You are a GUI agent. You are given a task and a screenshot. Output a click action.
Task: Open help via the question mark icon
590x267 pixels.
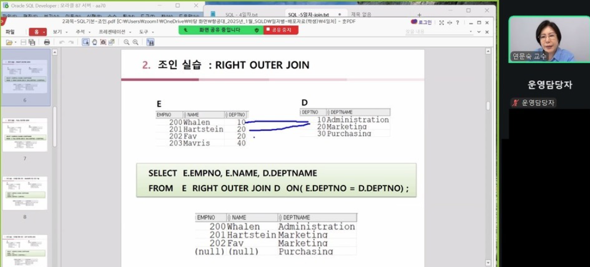457,23
